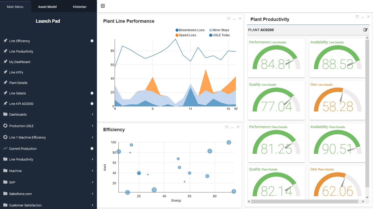Click the folder icon next to SAP
373x209 pixels.
(5, 182)
